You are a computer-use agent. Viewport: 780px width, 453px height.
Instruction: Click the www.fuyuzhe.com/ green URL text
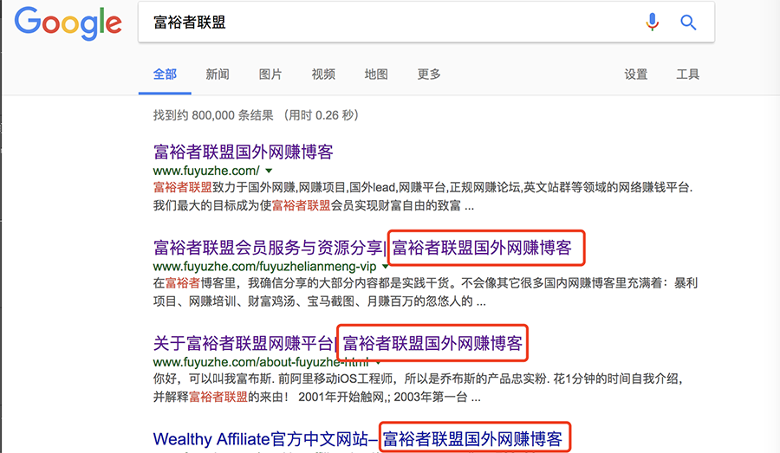click(206, 171)
